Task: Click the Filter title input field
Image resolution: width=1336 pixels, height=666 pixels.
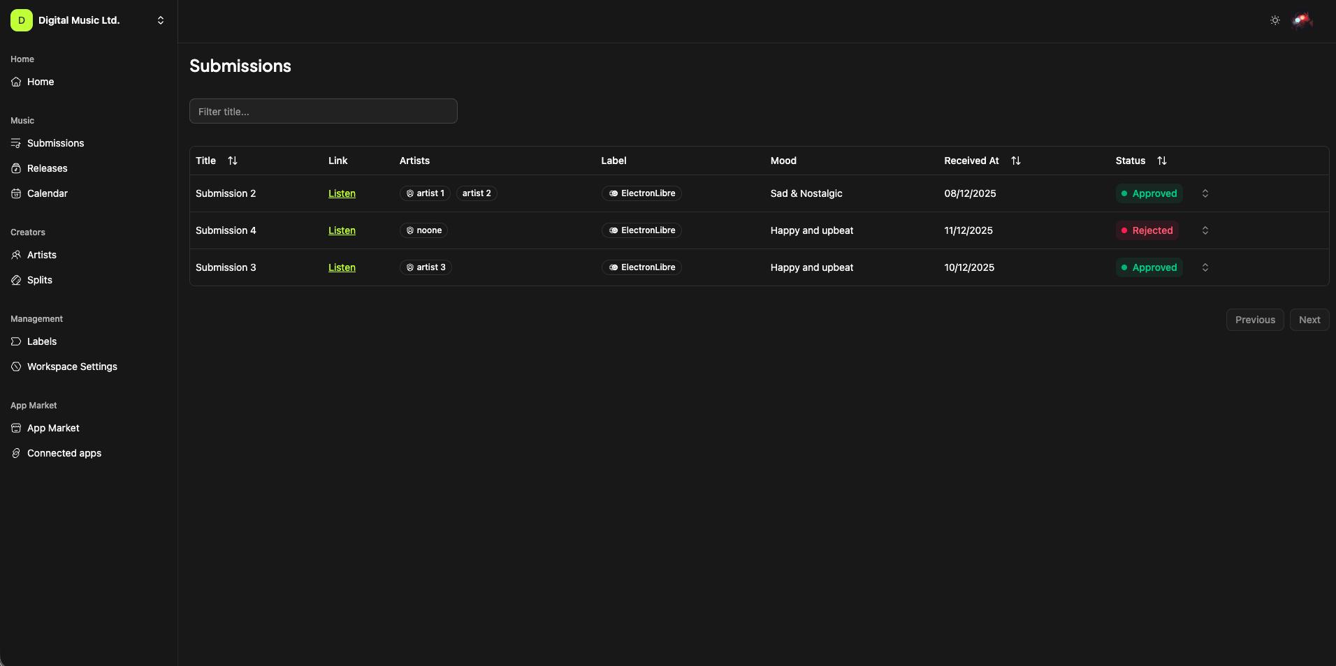Action: point(323,111)
